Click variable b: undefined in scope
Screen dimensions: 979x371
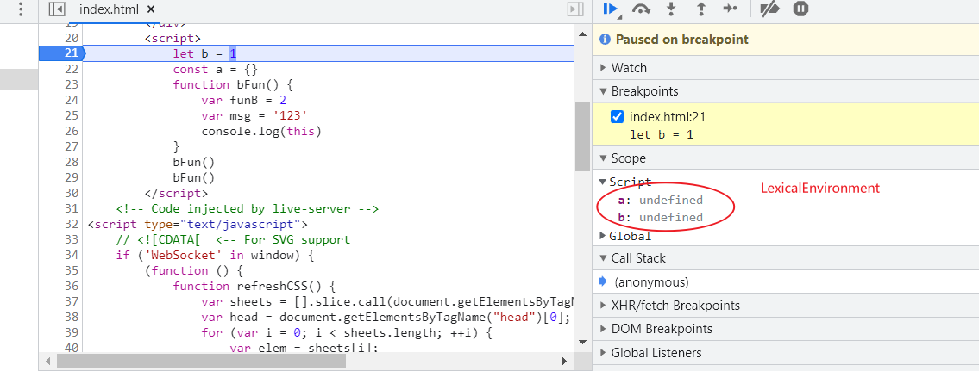click(661, 217)
